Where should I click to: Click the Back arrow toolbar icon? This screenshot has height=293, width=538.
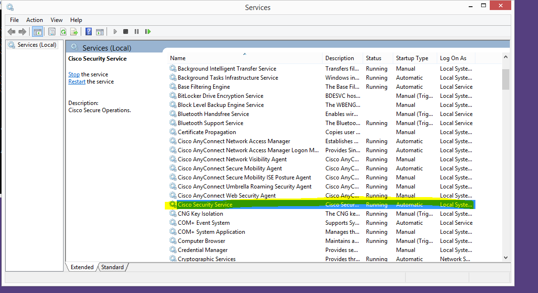11,32
